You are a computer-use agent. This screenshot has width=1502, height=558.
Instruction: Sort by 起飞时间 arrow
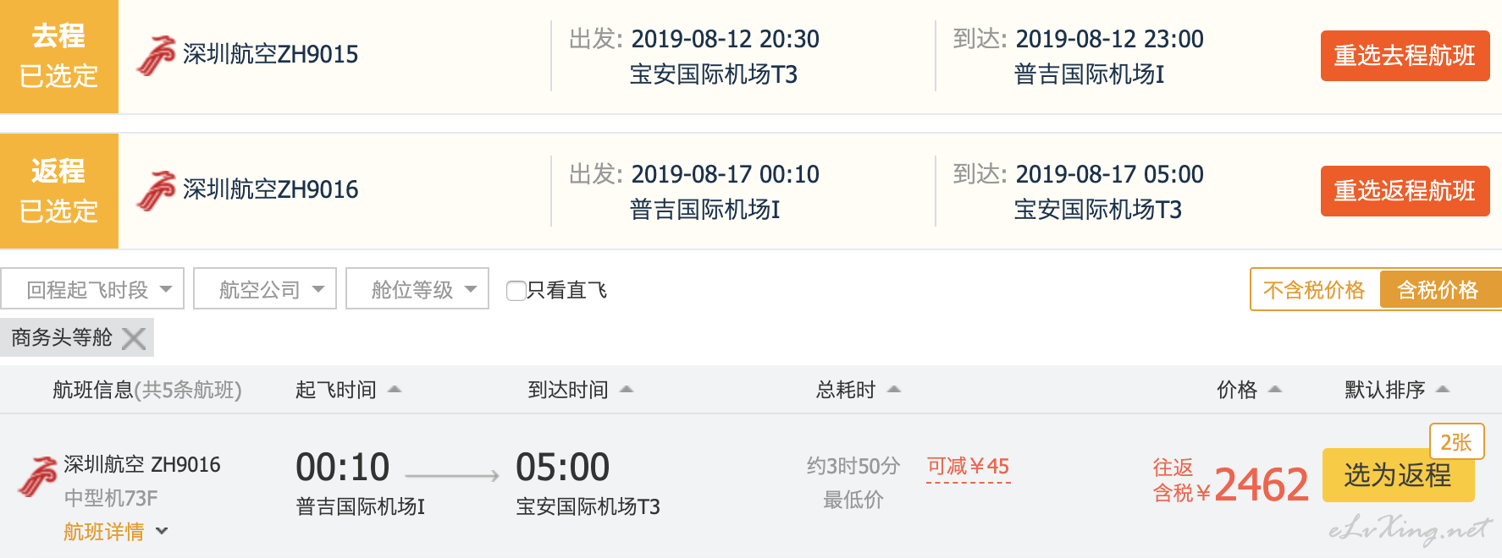pos(394,390)
